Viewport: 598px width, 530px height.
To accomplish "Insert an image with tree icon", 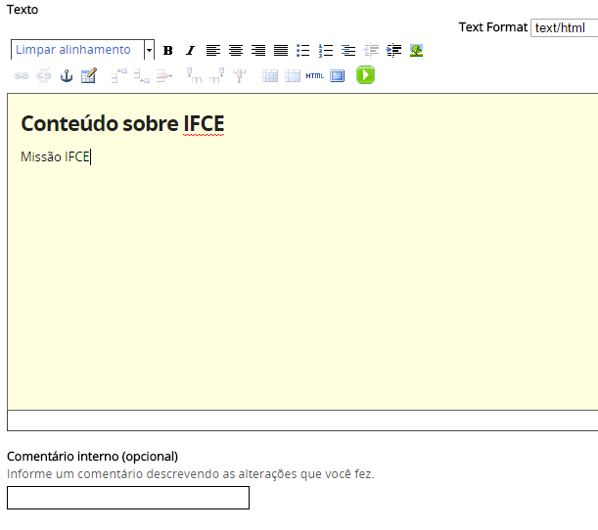I will 416,50.
